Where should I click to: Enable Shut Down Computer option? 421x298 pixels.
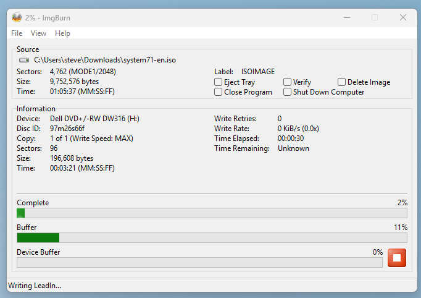pos(288,92)
